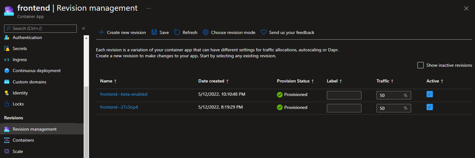This screenshot has height=158, width=475.
Task: Click the Locks padlock icon
Action: 7,104
